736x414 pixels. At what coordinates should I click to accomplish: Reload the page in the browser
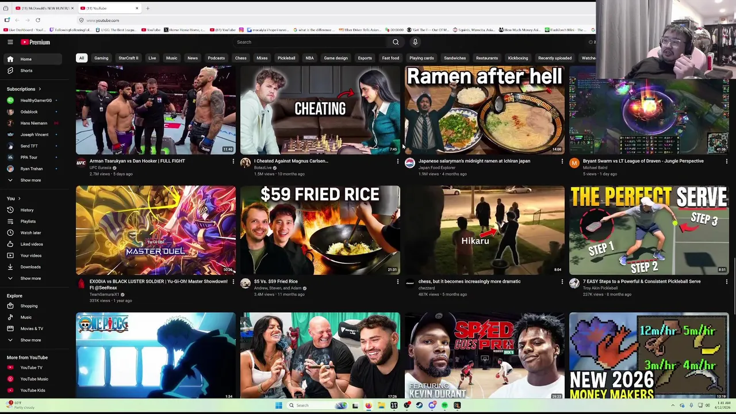(38, 20)
